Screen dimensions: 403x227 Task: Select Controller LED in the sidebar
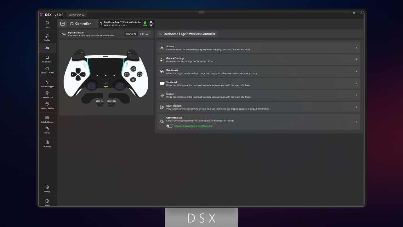point(47,95)
